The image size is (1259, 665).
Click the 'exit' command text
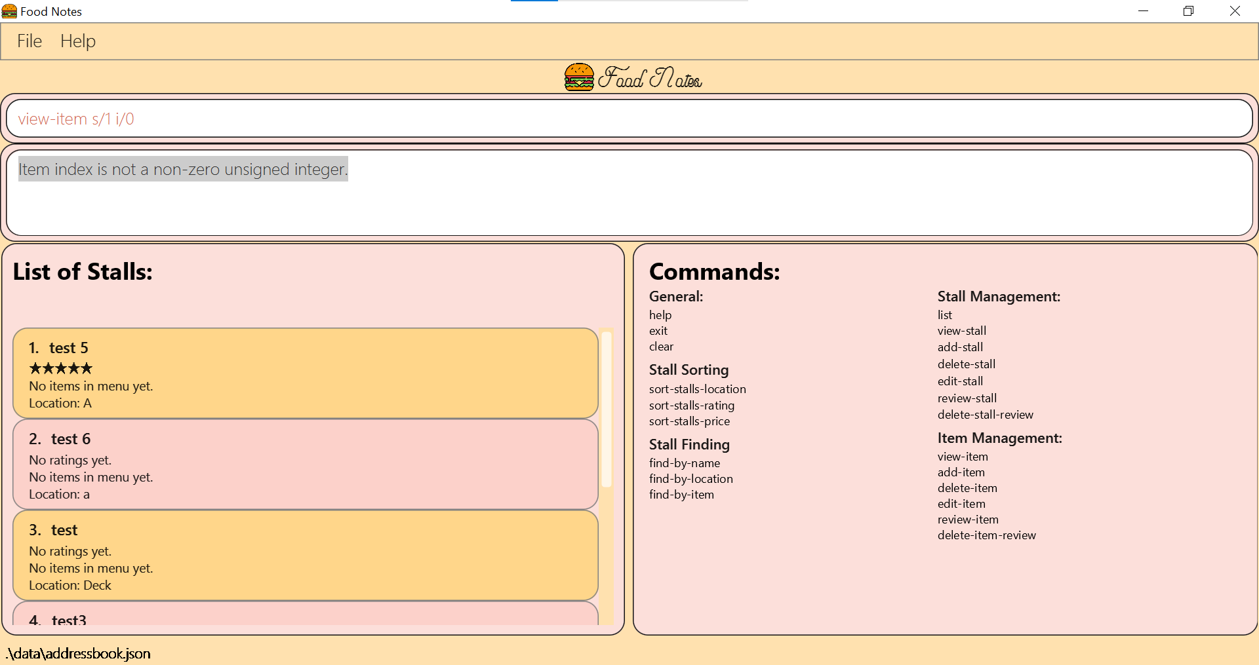(x=658, y=331)
